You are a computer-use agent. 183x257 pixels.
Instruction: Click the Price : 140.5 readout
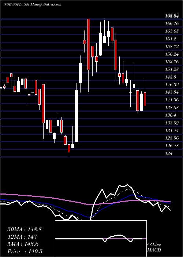coord(25,251)
